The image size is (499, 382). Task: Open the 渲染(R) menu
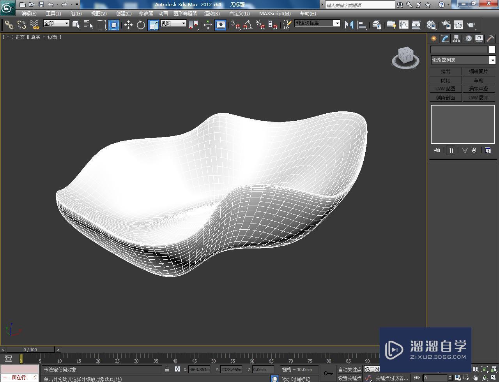[212, 13]
